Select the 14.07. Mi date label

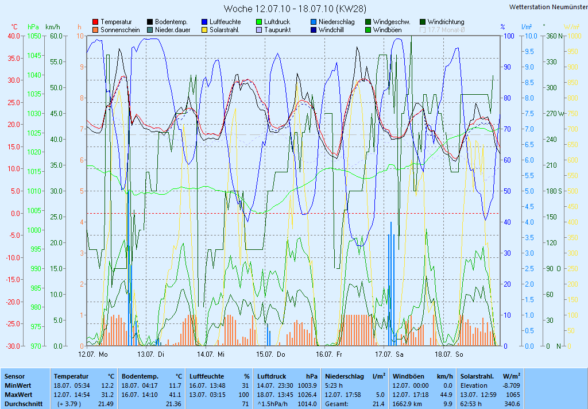210,354
